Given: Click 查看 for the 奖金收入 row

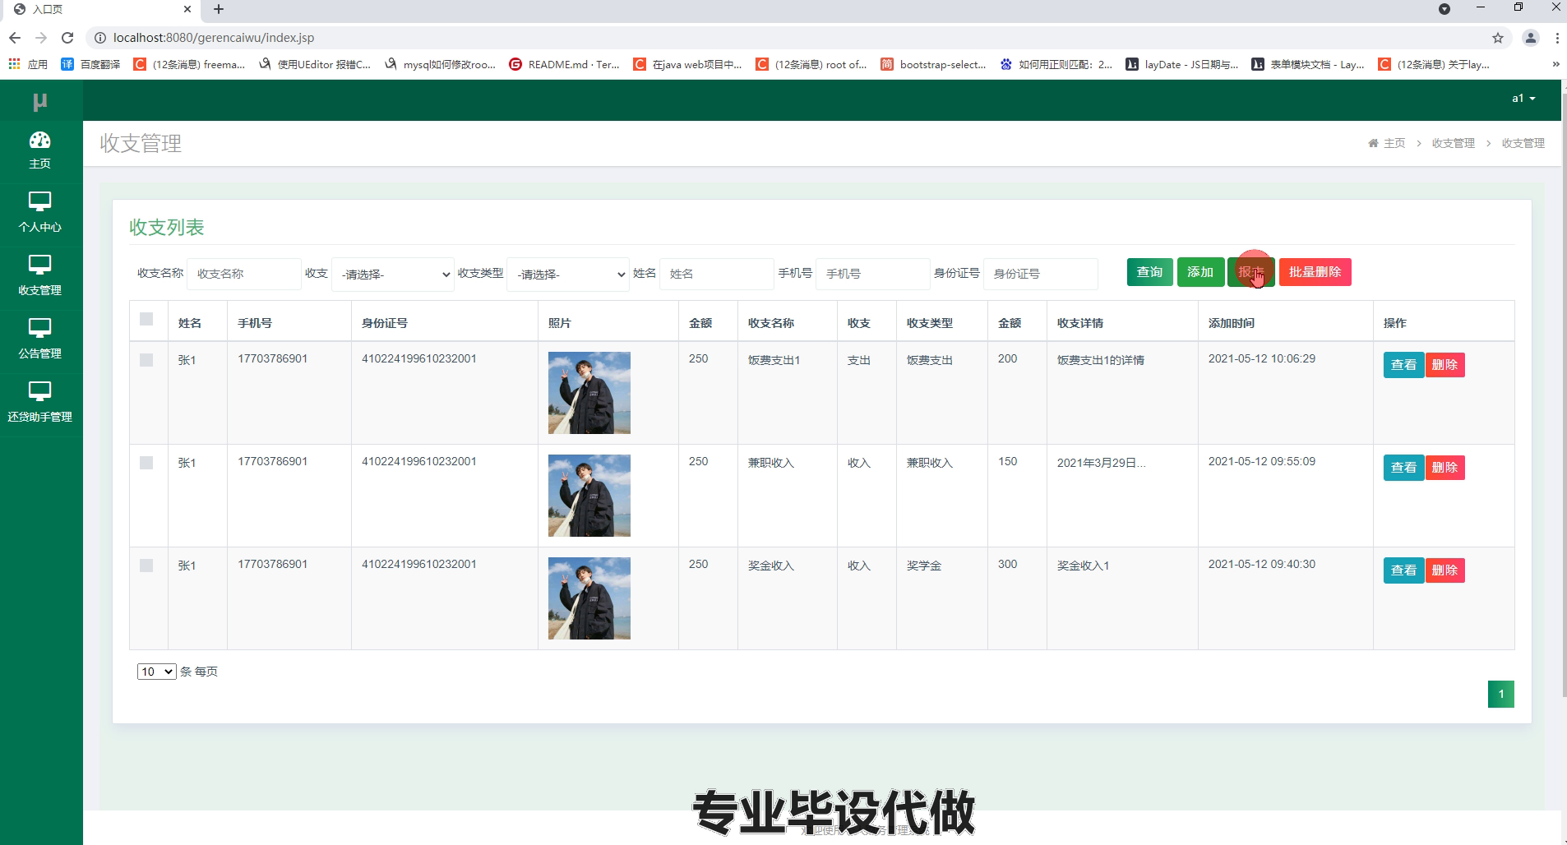Looking at the screenshot, I should point(1403,570).
